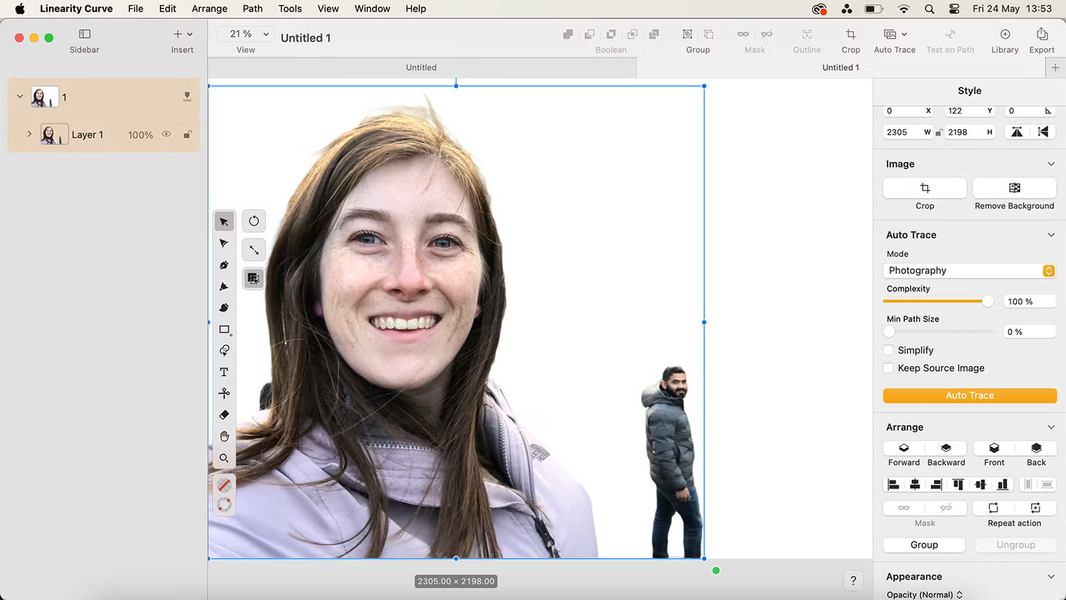The height and width of the screenshot is (600, 1066).
Task: Expand Layer 1 in layers list
Action: tap(29, 133)
